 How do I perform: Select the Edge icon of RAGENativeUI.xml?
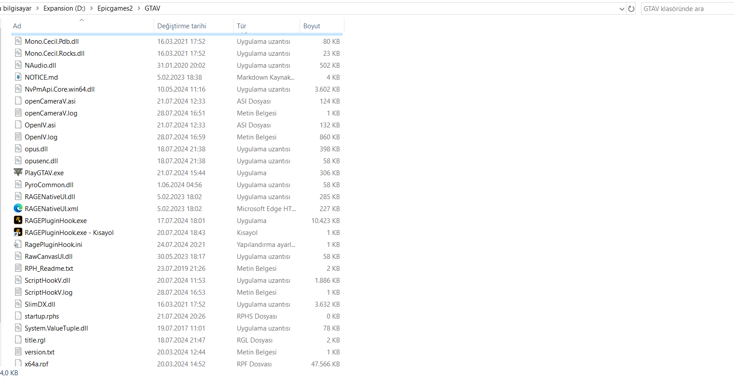pos(18,208)
